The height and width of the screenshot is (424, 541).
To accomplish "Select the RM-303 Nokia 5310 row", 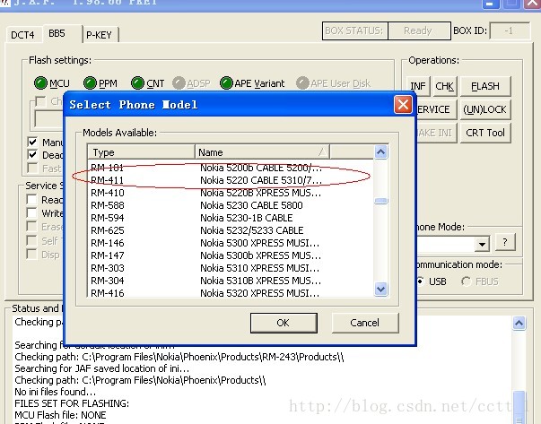I will [231, 268].
